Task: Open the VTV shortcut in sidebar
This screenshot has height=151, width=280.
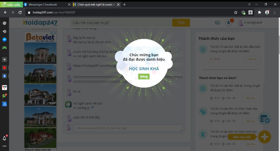Action: coord(4,87)
